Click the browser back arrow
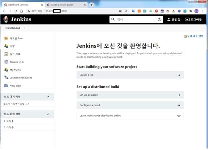Image resolution: width=208 pixels, height=150 pixels. tap(4, 11)
